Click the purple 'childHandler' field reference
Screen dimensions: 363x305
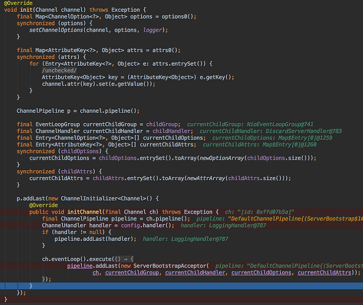click(171, 131)
